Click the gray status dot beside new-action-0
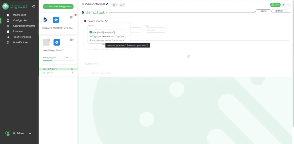Viewport: 294px width, 144px height. [x=83, y=4]
